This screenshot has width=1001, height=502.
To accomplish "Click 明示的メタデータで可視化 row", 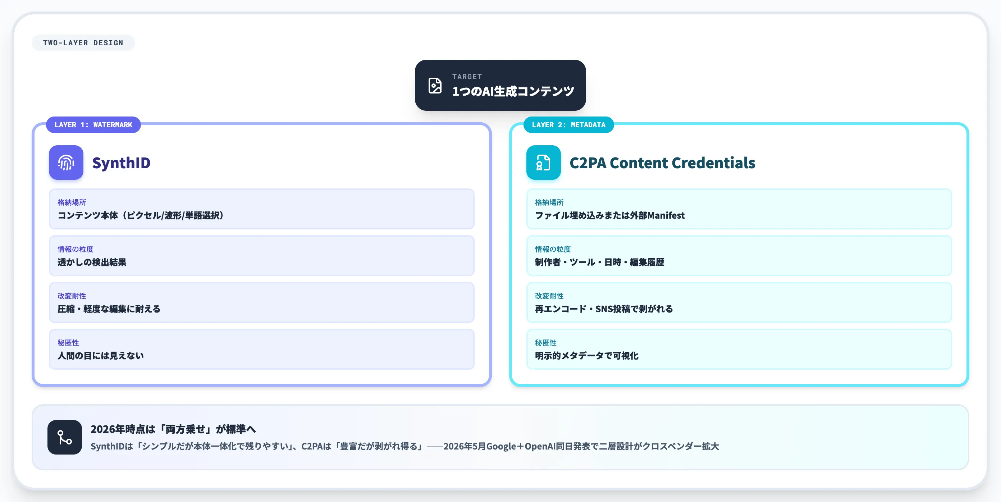I will tap(739, 349).
